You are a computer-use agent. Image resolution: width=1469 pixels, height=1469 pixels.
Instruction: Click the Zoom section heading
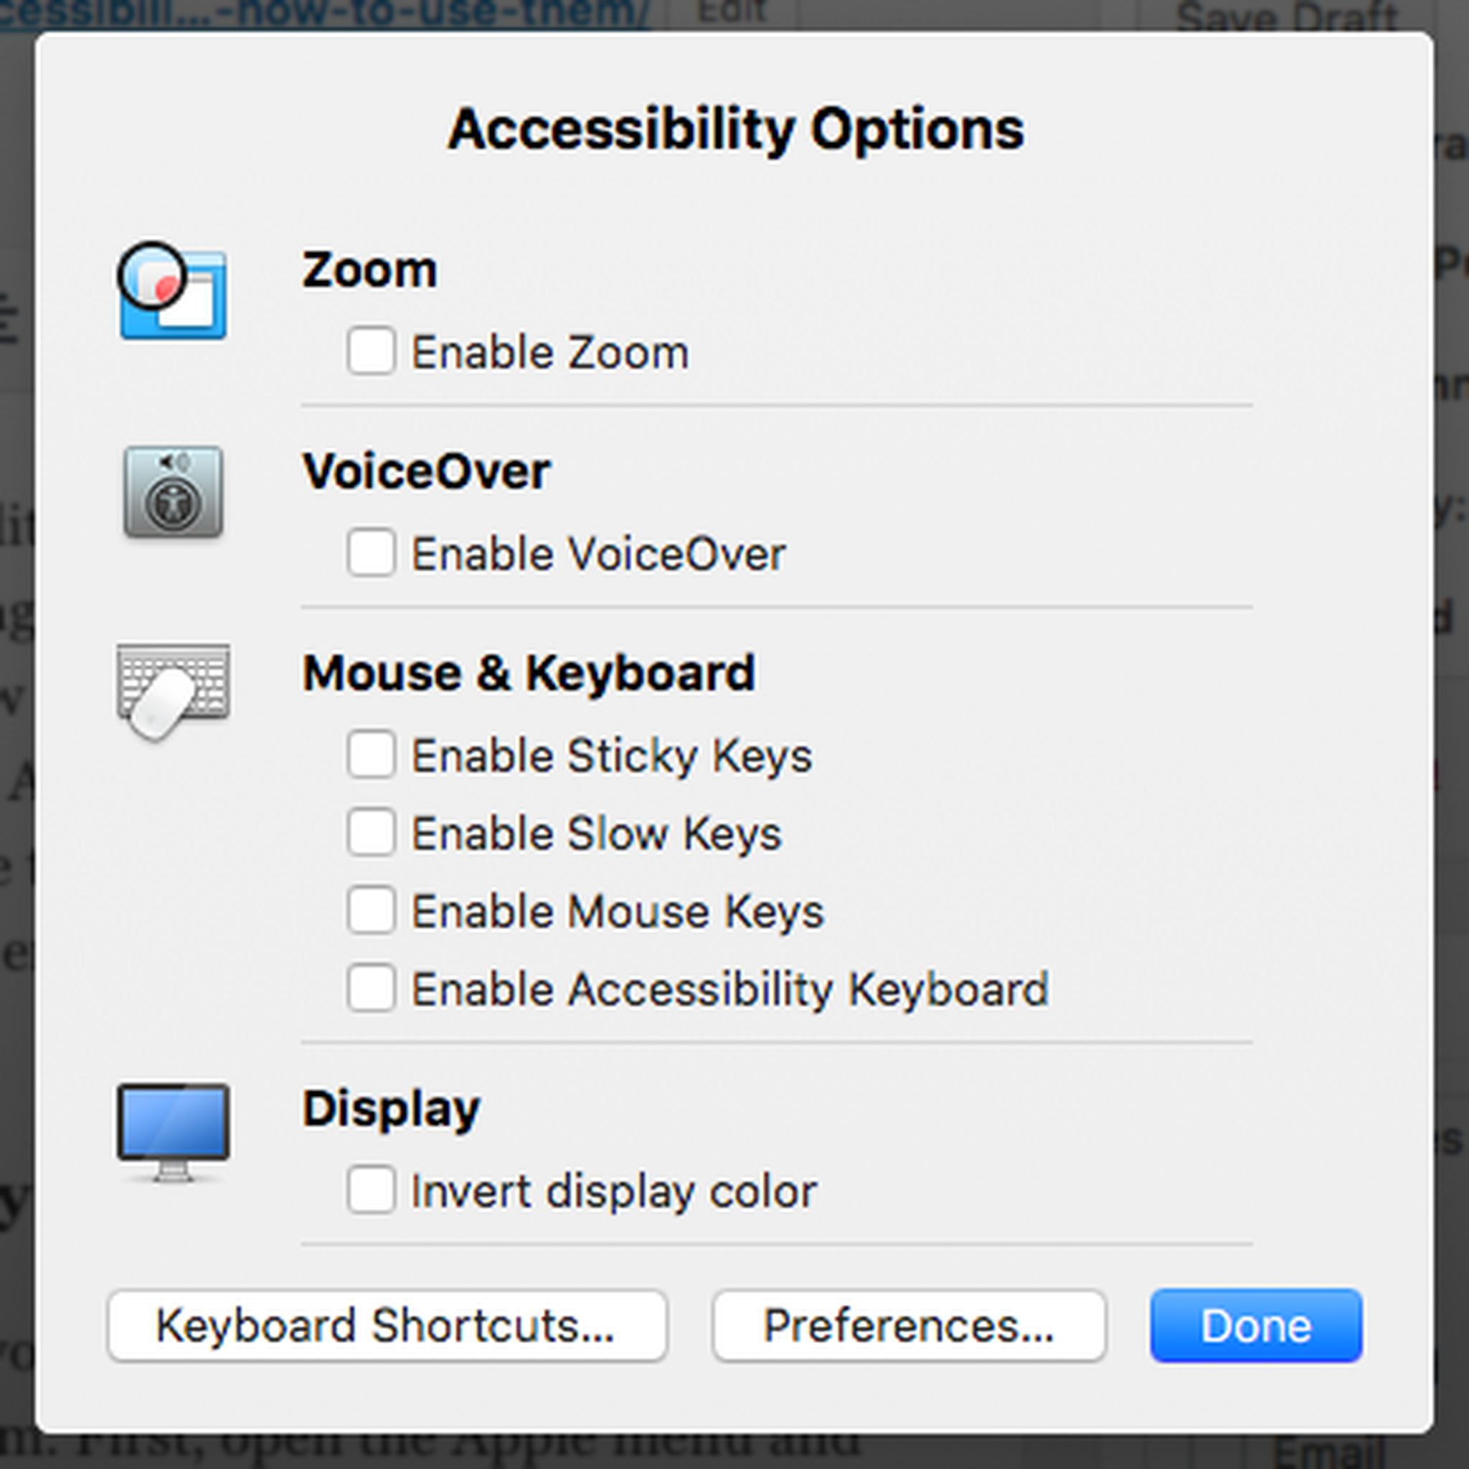click(370, 268)
